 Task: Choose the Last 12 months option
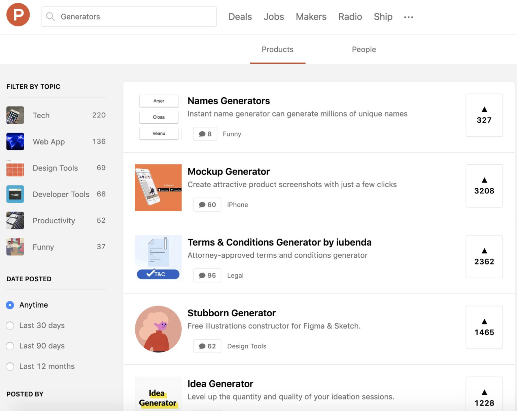(x=10, y=367)
